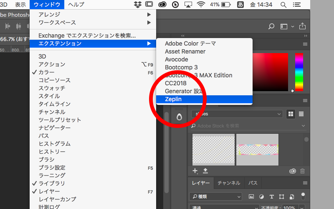Toggle the カラー panel checkmark item
This screenshot has width=334, height=209.
click(x=93, y=72)
